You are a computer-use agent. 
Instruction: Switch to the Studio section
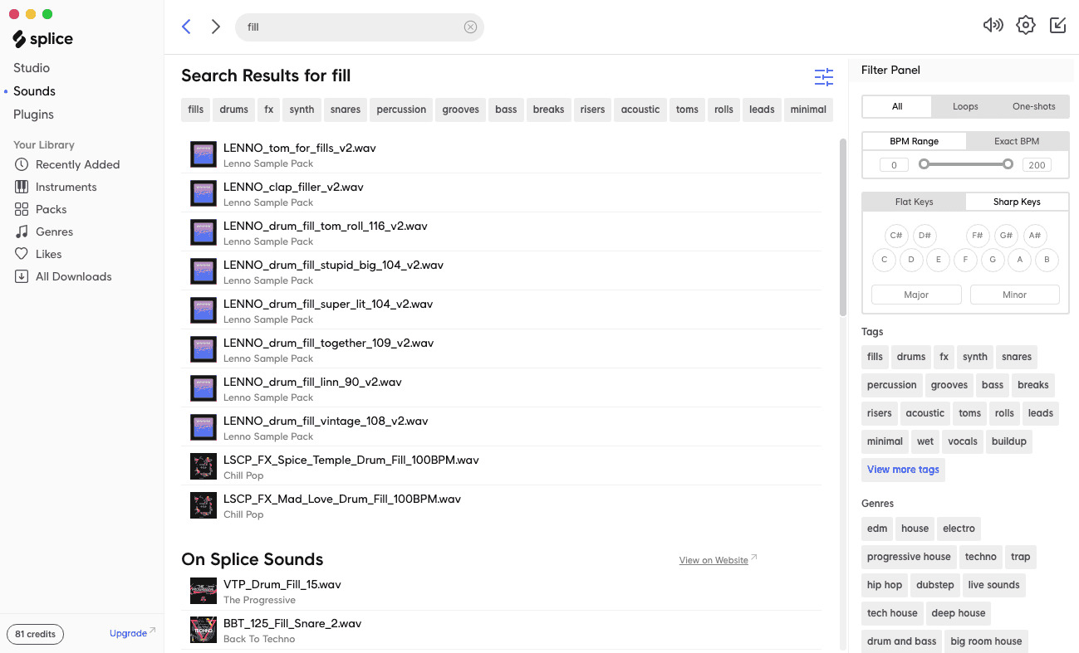click(32, 68)
